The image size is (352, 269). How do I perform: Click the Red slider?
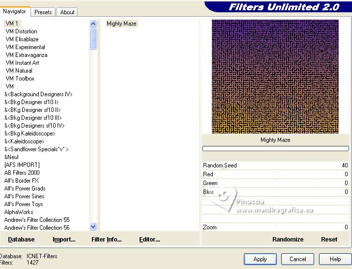point(275,174)
